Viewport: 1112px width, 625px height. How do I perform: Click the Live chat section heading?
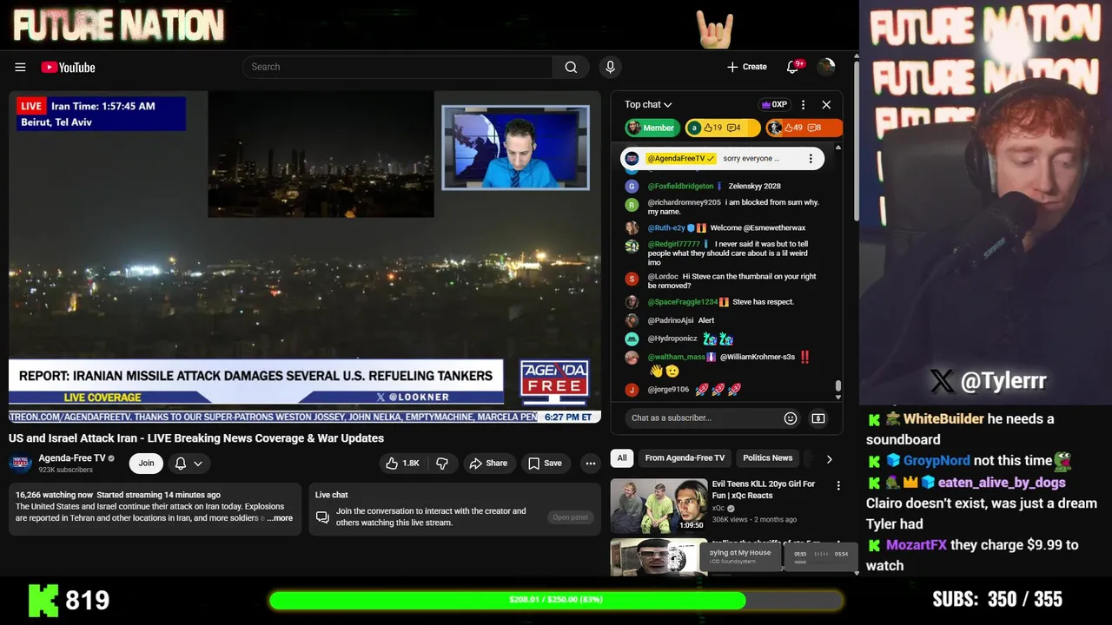(331, 495)
